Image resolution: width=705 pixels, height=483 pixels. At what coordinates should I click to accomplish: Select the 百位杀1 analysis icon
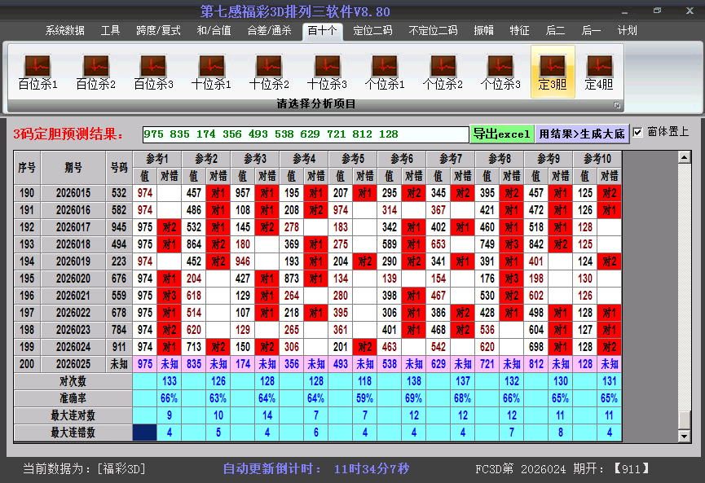(37, 72)
